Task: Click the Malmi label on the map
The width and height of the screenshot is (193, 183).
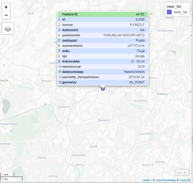Action: point(93,147)
